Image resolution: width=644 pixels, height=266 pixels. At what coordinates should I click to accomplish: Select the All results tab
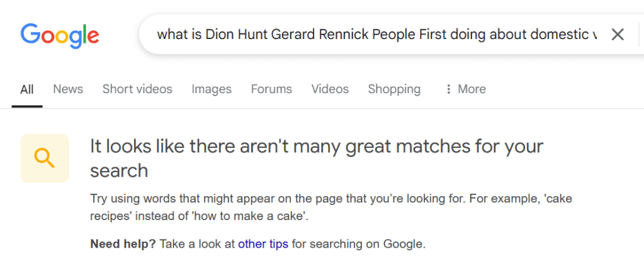[27, 89]
